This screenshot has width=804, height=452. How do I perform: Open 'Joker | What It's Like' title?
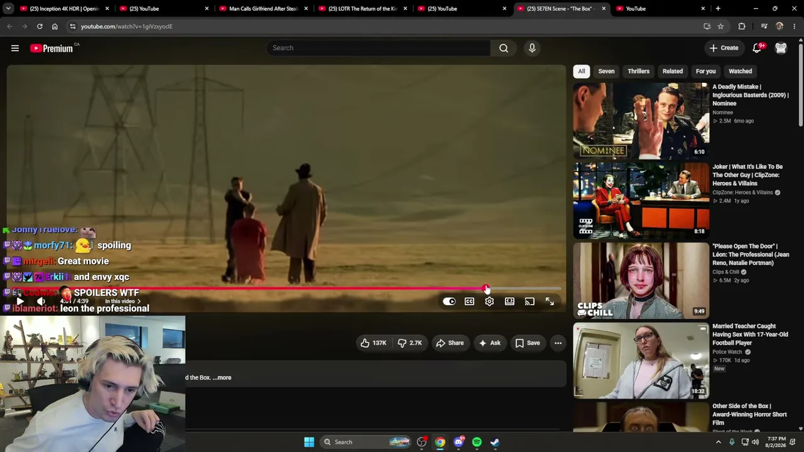click(x=747, y=175)
